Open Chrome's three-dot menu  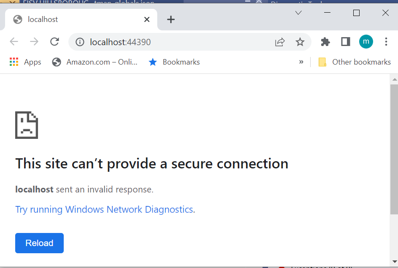click(x=386, y=41)
